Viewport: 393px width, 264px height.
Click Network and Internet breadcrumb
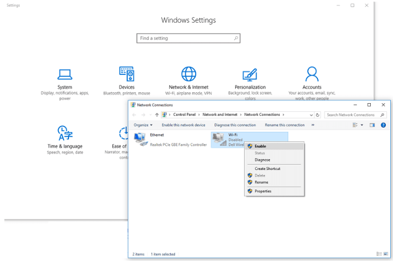pyautogui.click(x=220, y=115)
